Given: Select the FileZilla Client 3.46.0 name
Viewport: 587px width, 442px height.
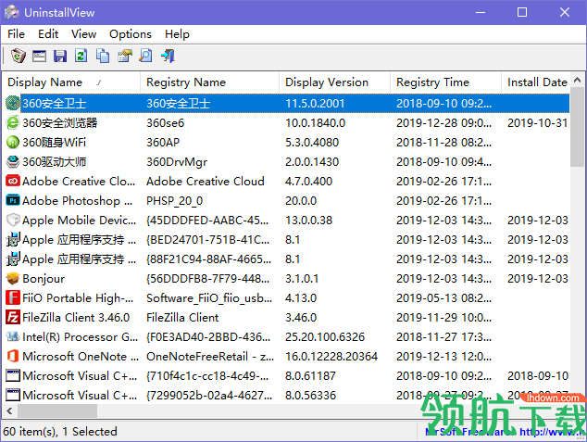Looking at the screenshot, I should tap(76, 318).
